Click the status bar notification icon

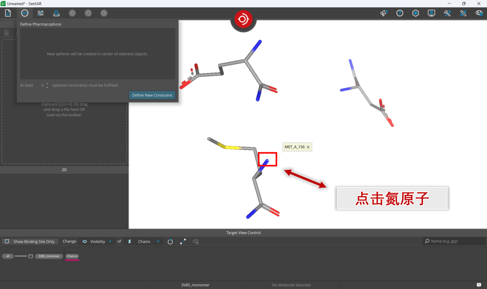point(479,284)
